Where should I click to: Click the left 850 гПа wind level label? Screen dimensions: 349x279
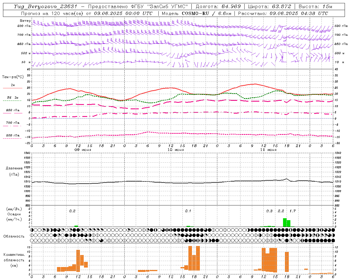click(x=24, y=44)
